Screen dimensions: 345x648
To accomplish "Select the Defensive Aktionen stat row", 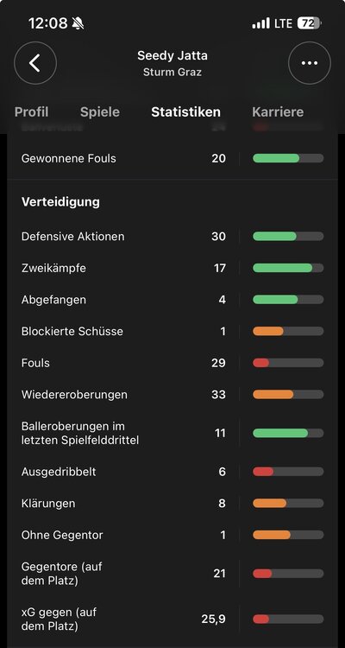I will [172, 237].
